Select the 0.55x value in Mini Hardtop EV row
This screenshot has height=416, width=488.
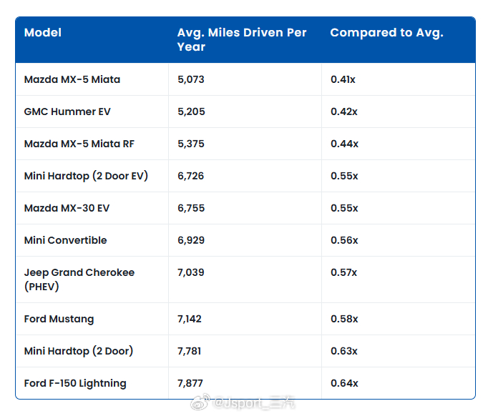(x=344, y=176)
